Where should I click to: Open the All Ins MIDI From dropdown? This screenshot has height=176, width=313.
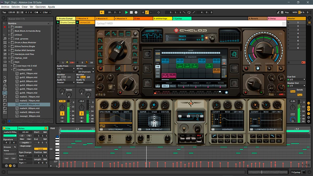(x=85, y=69)
